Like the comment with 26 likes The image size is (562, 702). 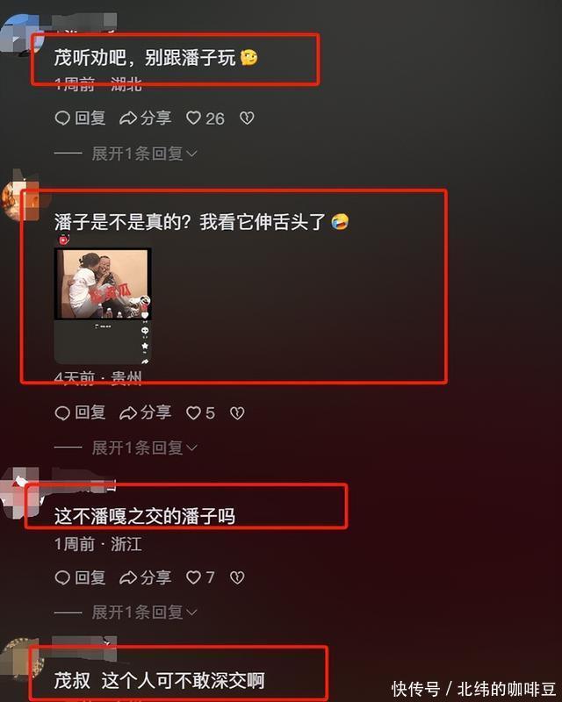205,118
